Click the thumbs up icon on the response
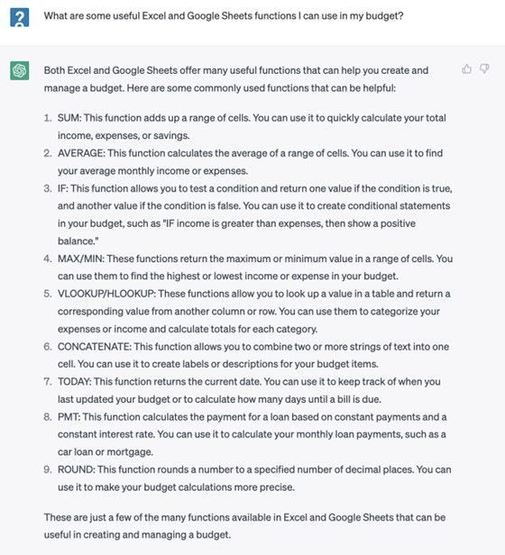The width and height of the screenshot is (505, 555). click(467, 68)
